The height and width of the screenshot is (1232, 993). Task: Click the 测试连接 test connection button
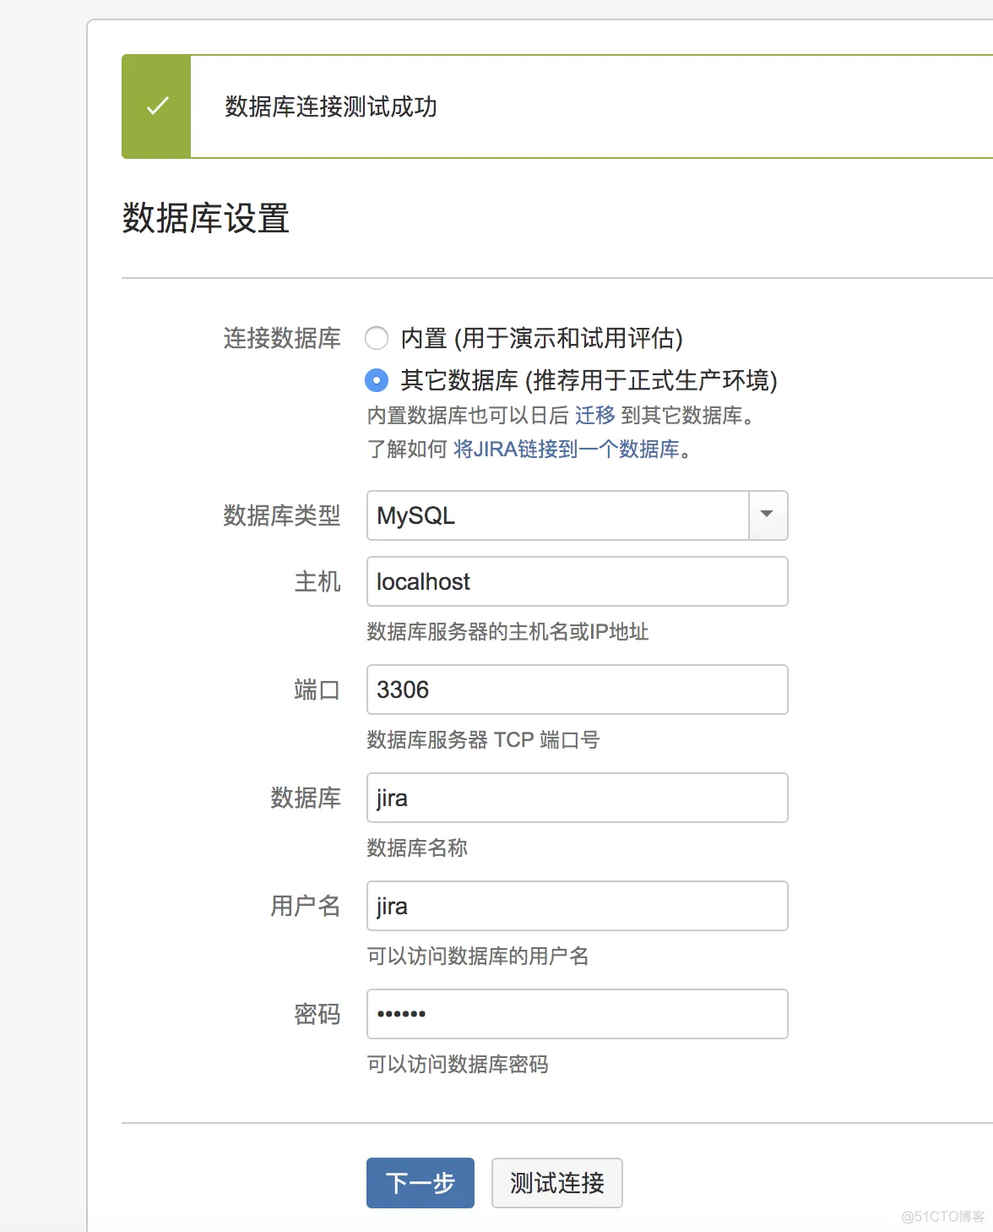[x=557, y=1183]
